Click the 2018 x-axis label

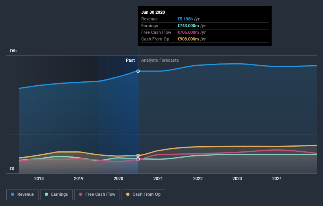pos(39,178)
